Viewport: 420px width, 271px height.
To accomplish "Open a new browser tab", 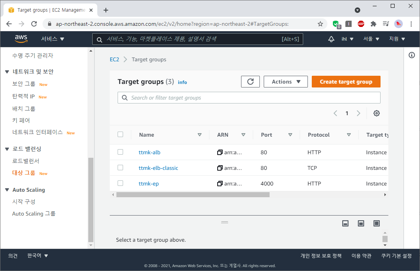I will point(106,10).
